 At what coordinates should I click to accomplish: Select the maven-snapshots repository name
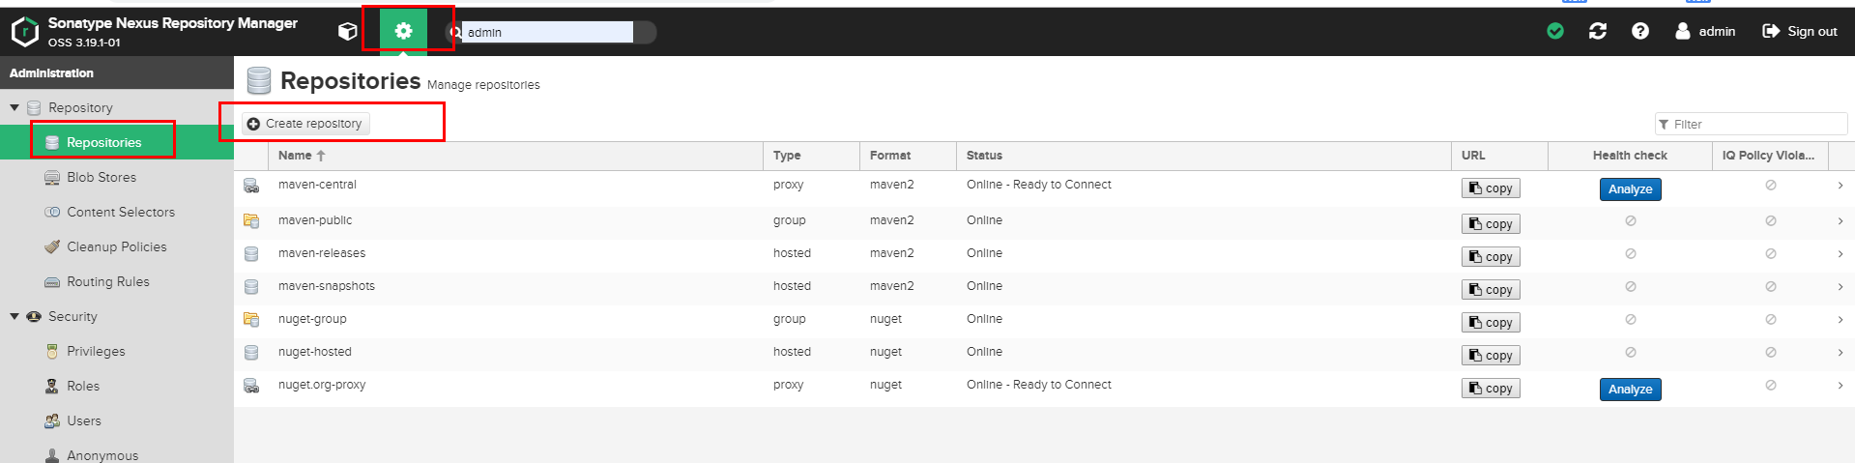327,286
